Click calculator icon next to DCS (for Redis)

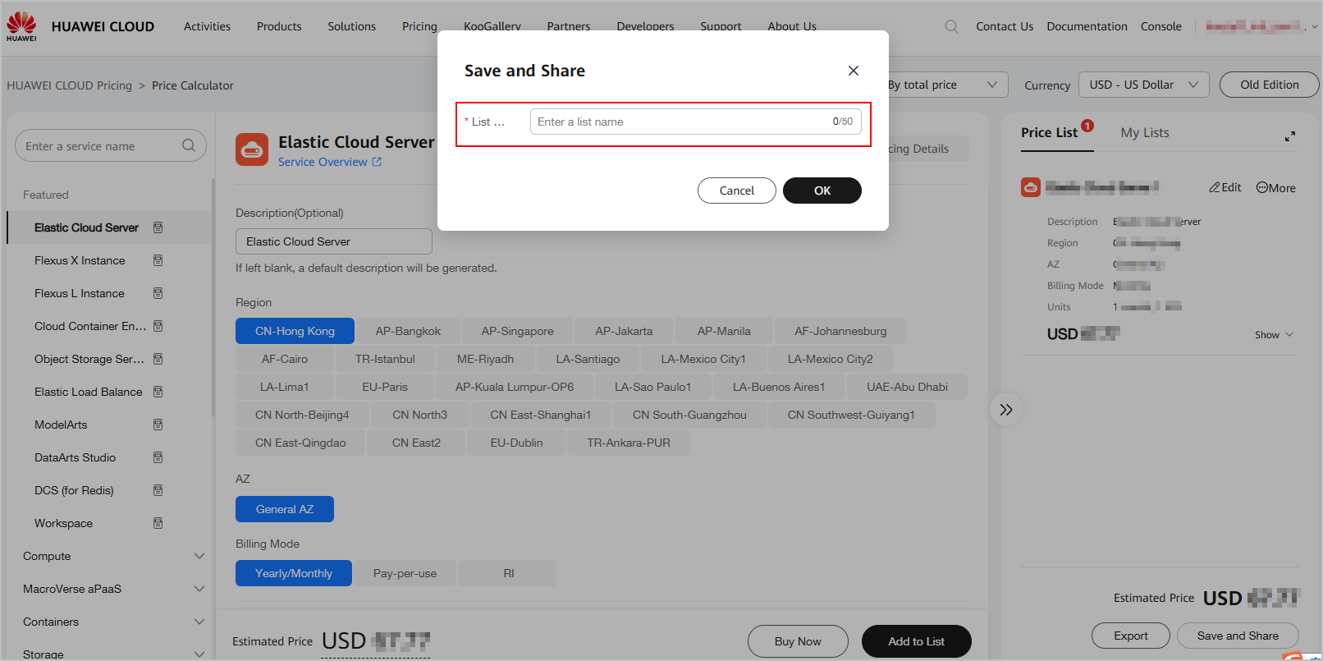pos(158,490)
